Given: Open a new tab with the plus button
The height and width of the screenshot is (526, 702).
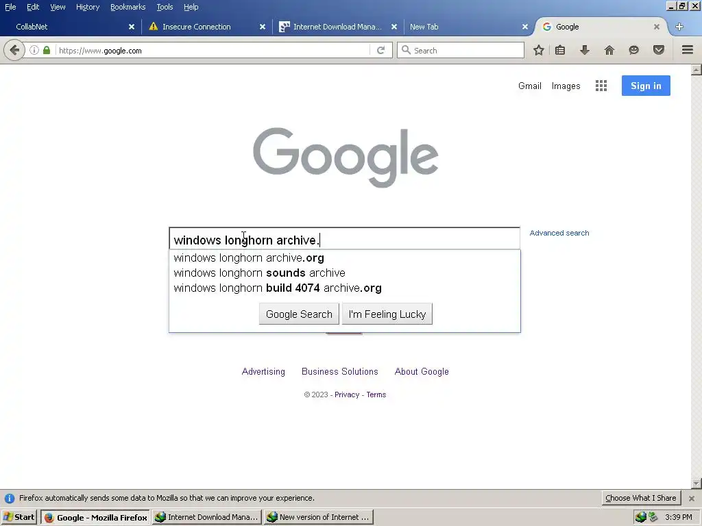Looking at the screenshot, I should click(679, 27).
